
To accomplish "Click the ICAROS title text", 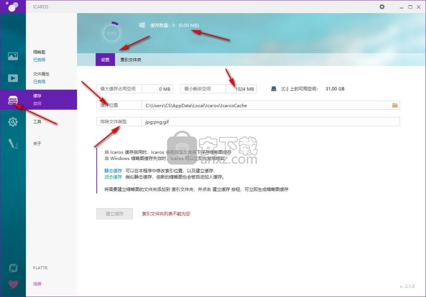I will pos(41,7).
